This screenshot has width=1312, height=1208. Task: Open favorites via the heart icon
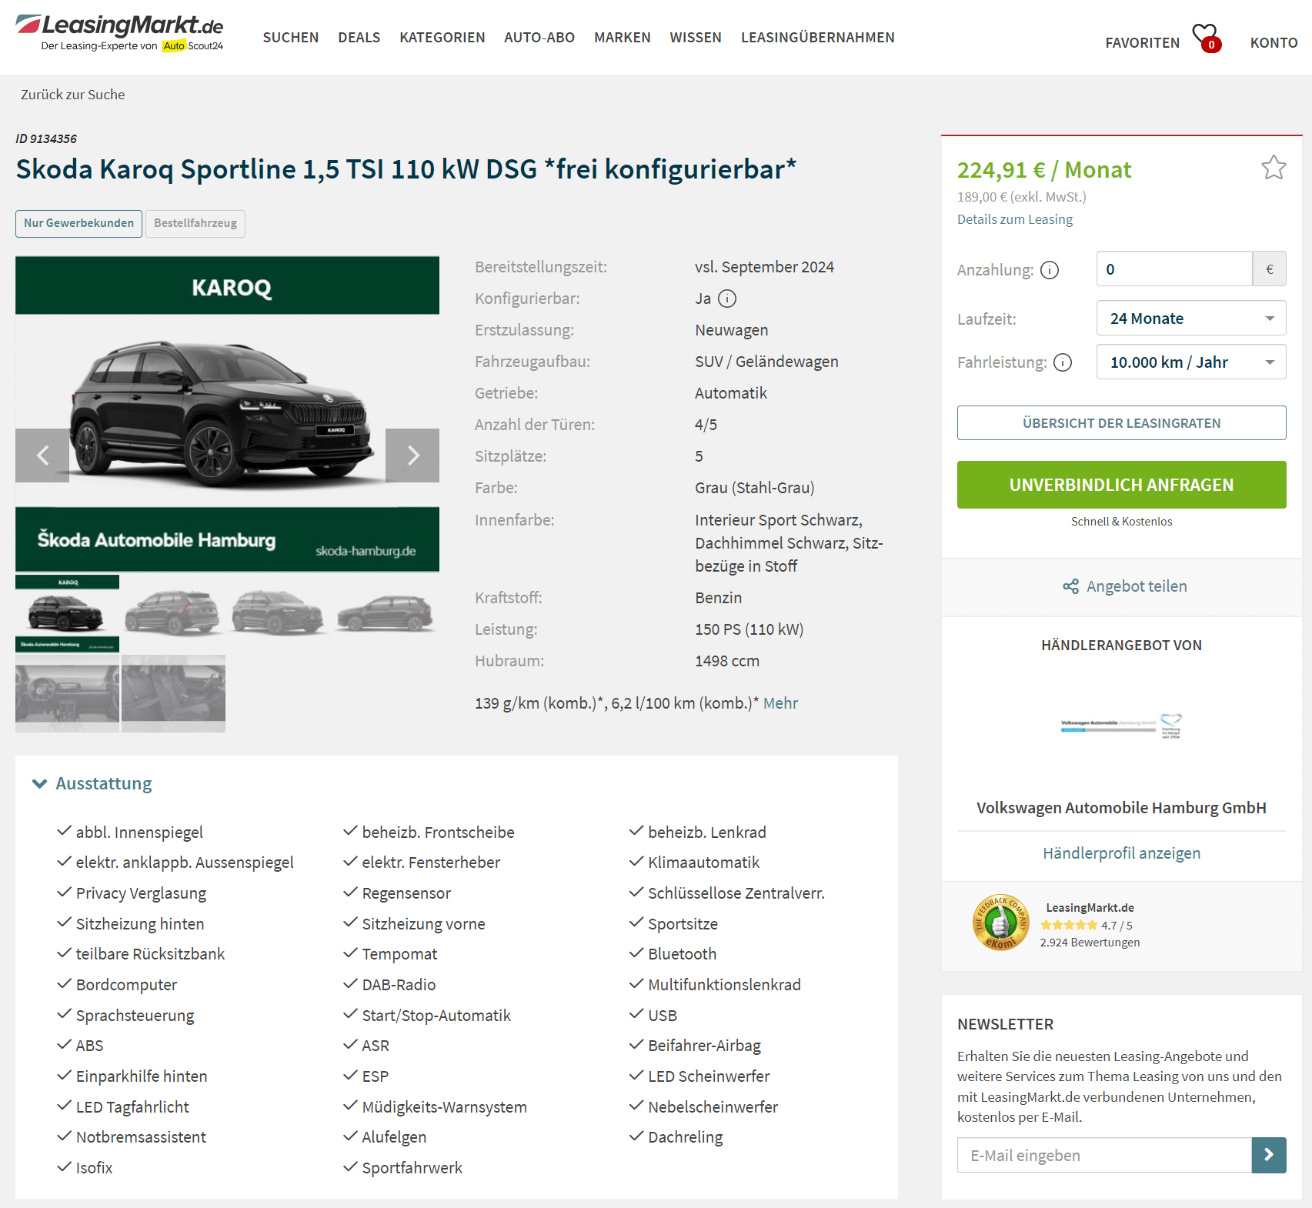(1206, 38)
